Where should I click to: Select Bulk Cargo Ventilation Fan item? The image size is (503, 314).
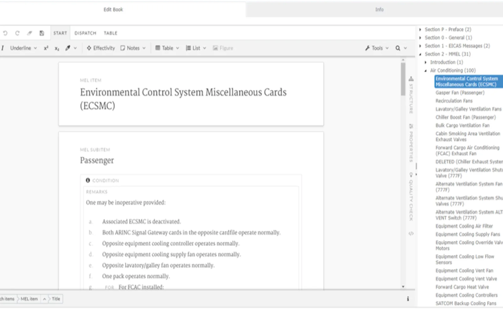pos(462,125)
